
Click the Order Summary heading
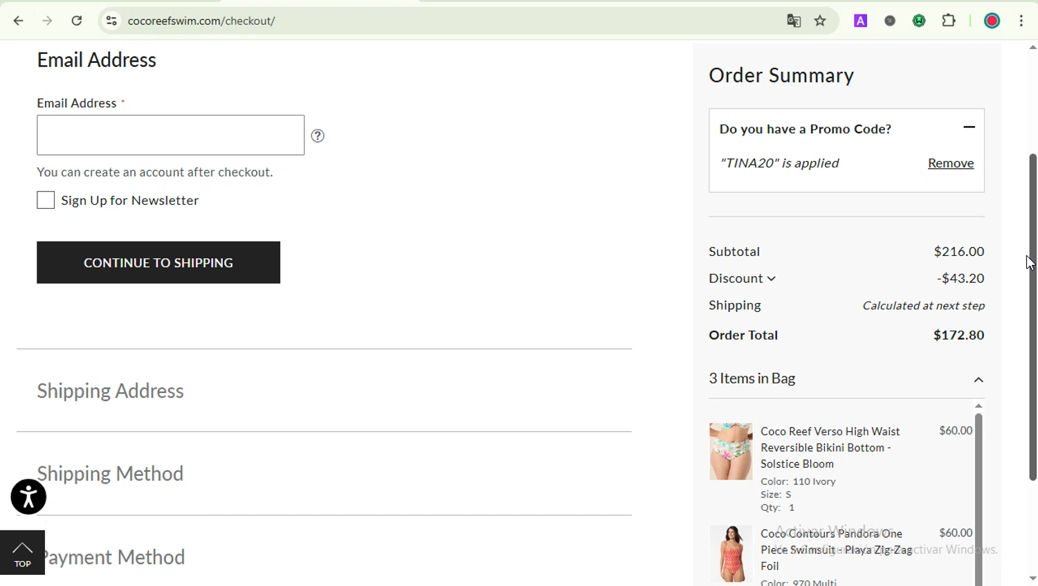[781, 75]
